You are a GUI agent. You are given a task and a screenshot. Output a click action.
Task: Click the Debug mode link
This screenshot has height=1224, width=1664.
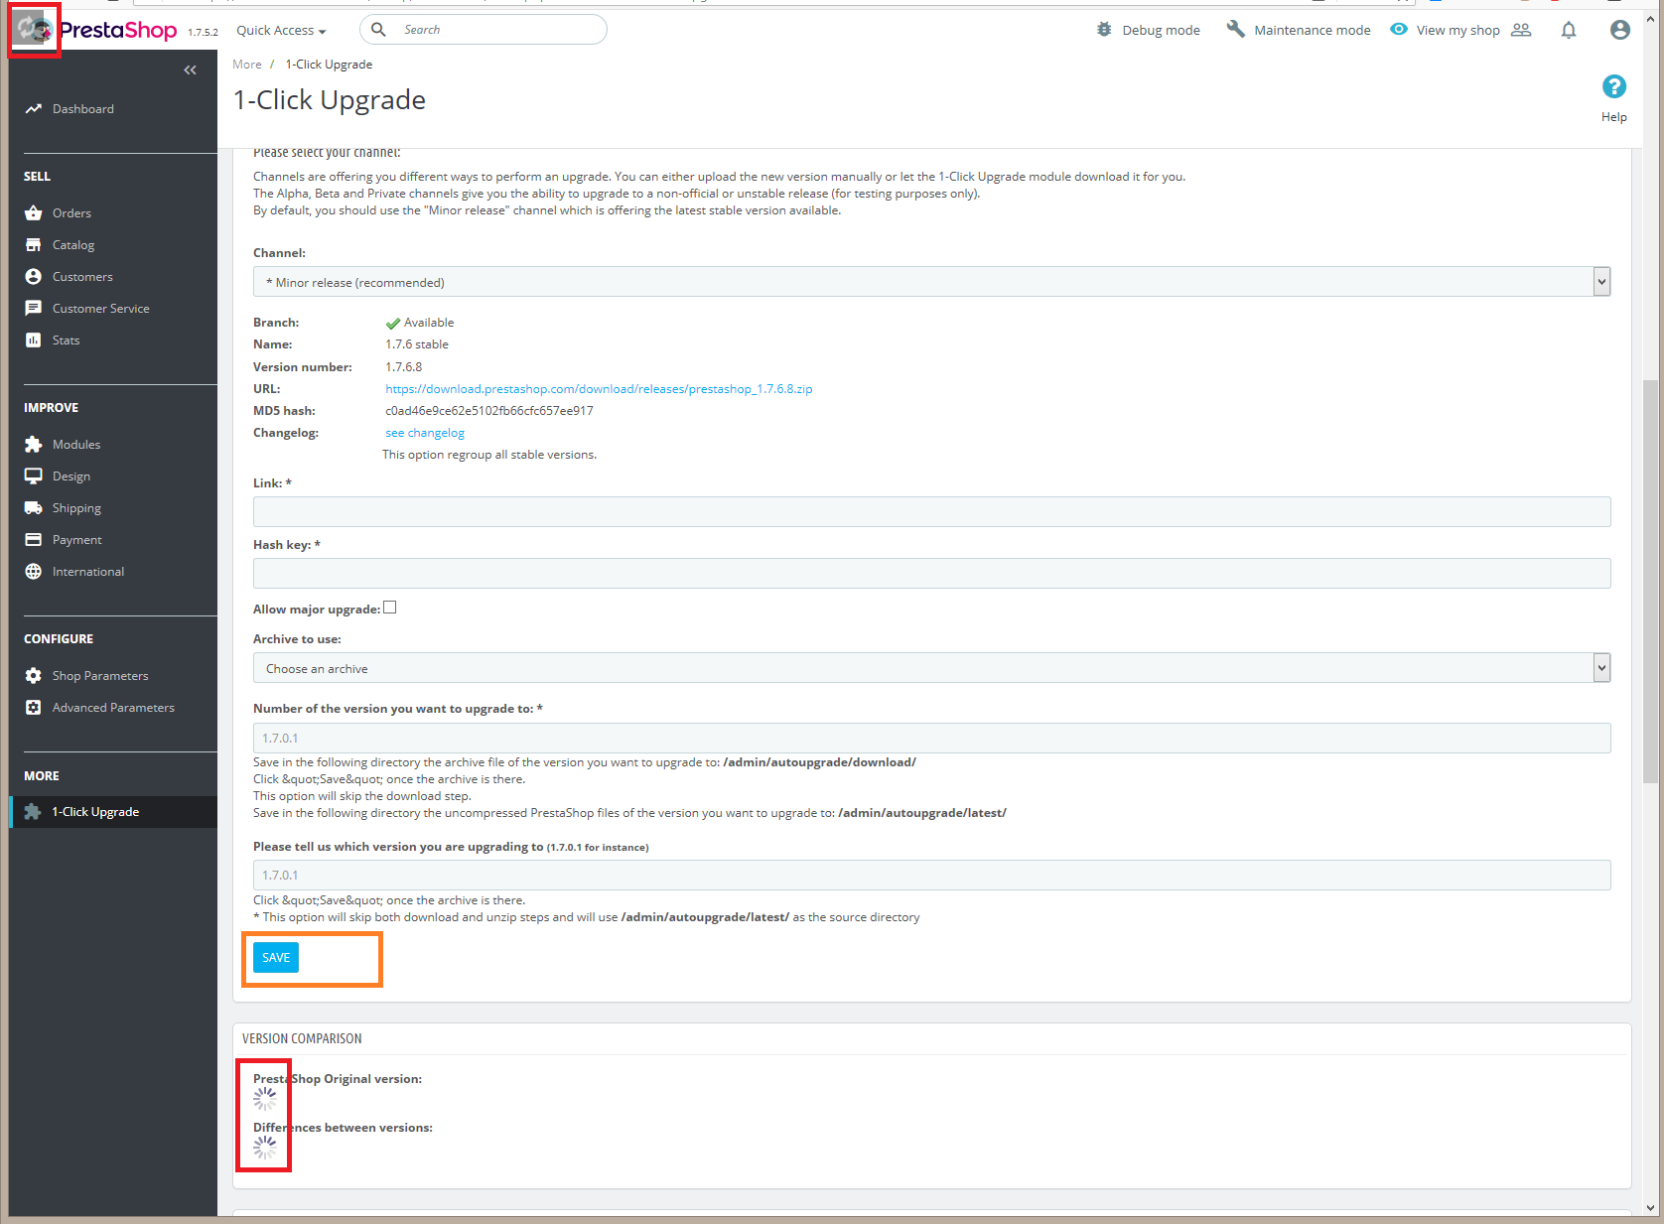click(x=1162, y=31)
